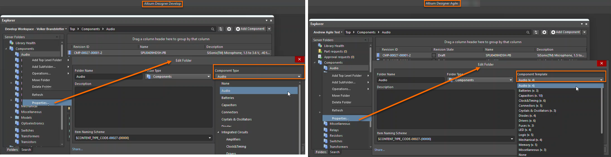Close the right Explorer panel with X
Viewport: 611px width, 157px height.
pos(586,24)
